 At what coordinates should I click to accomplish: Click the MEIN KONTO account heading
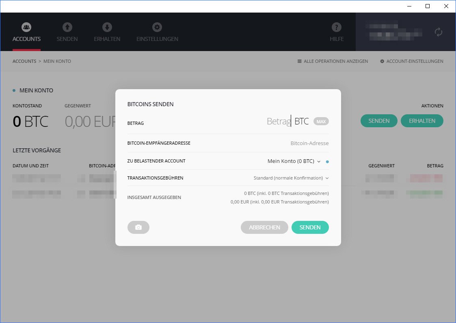[x=37, y=90]
